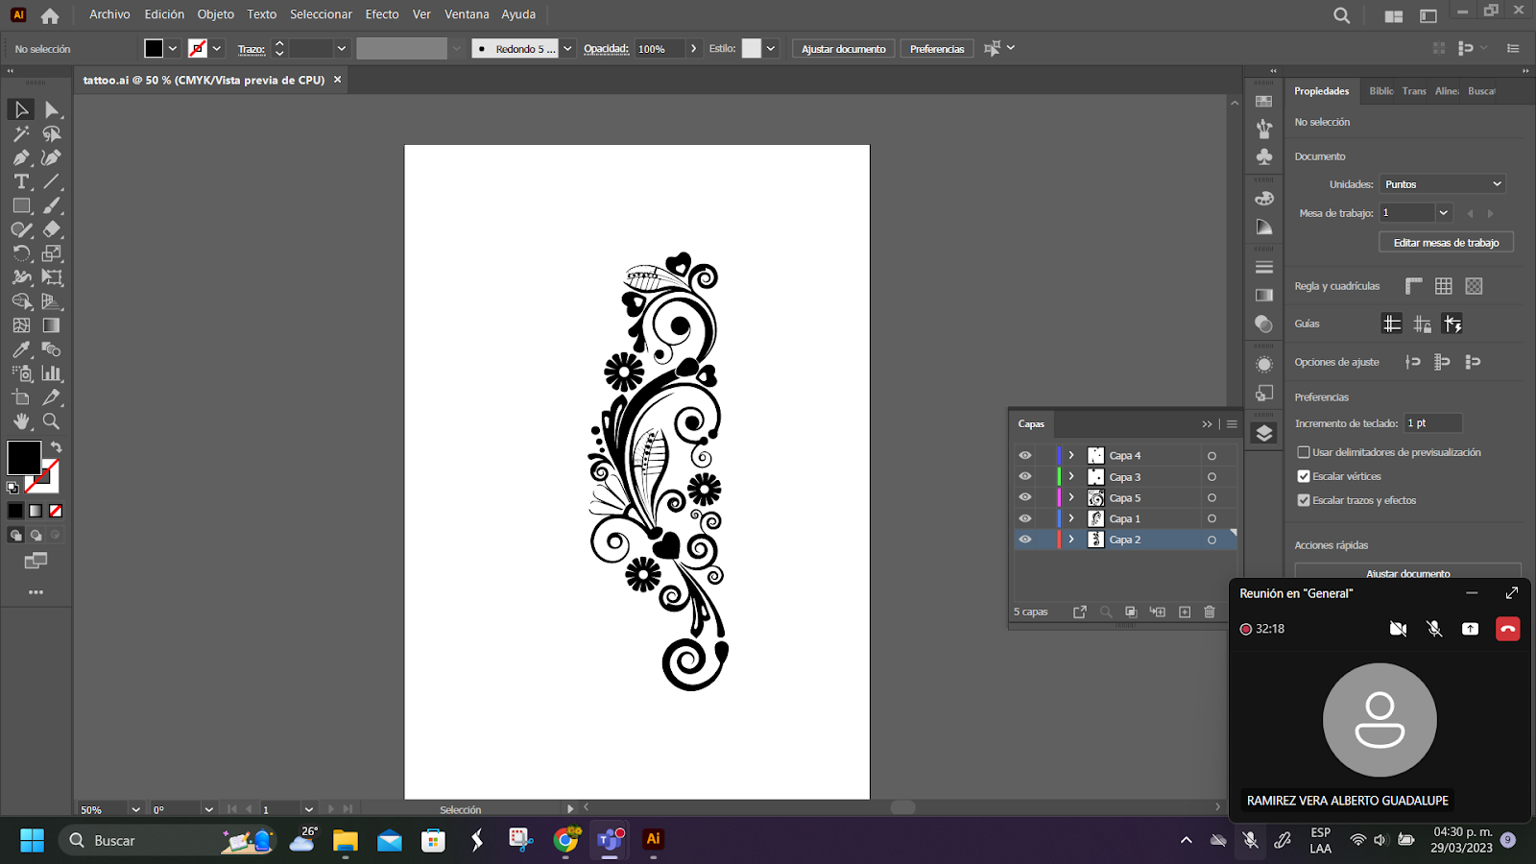1536x864 pixels.
Task: Toggle camera in Teams meeting window
Action: click(x=1399, y=629)
